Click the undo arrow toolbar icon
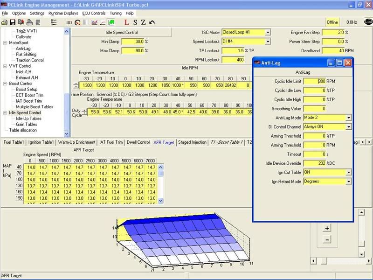 click(152, 22)
